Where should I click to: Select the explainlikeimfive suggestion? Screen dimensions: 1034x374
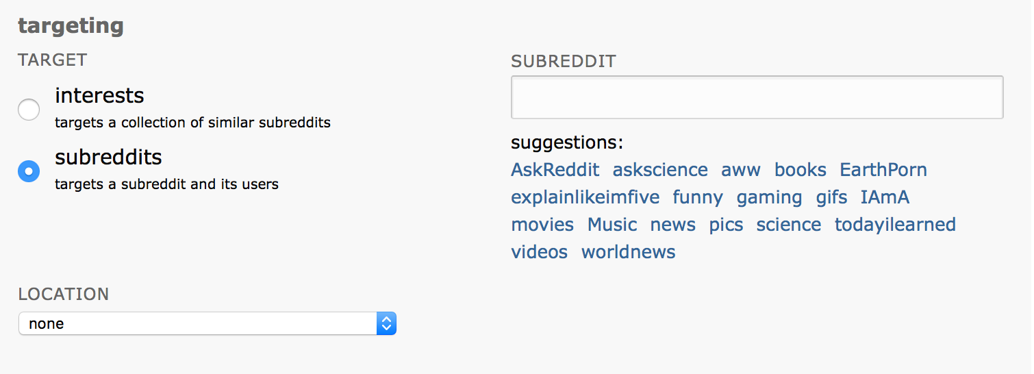pos(585,197)
